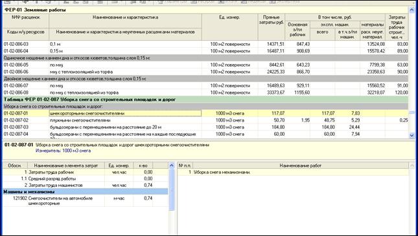Image resolution: width=418 pixels, height=236 pixels.
Task: Select the Затраты труда машинистов row
Action: (x=86, y=185)
